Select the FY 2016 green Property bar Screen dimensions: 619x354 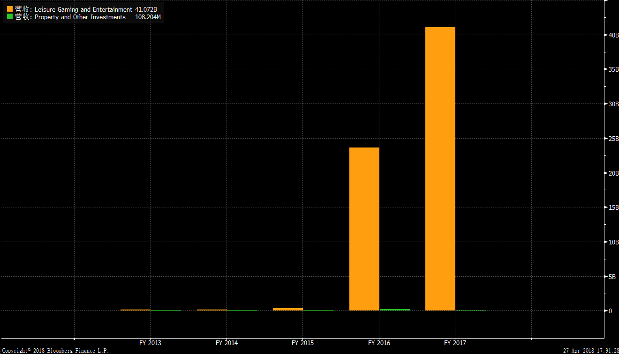pyautogui.click(x=394, y=310)
